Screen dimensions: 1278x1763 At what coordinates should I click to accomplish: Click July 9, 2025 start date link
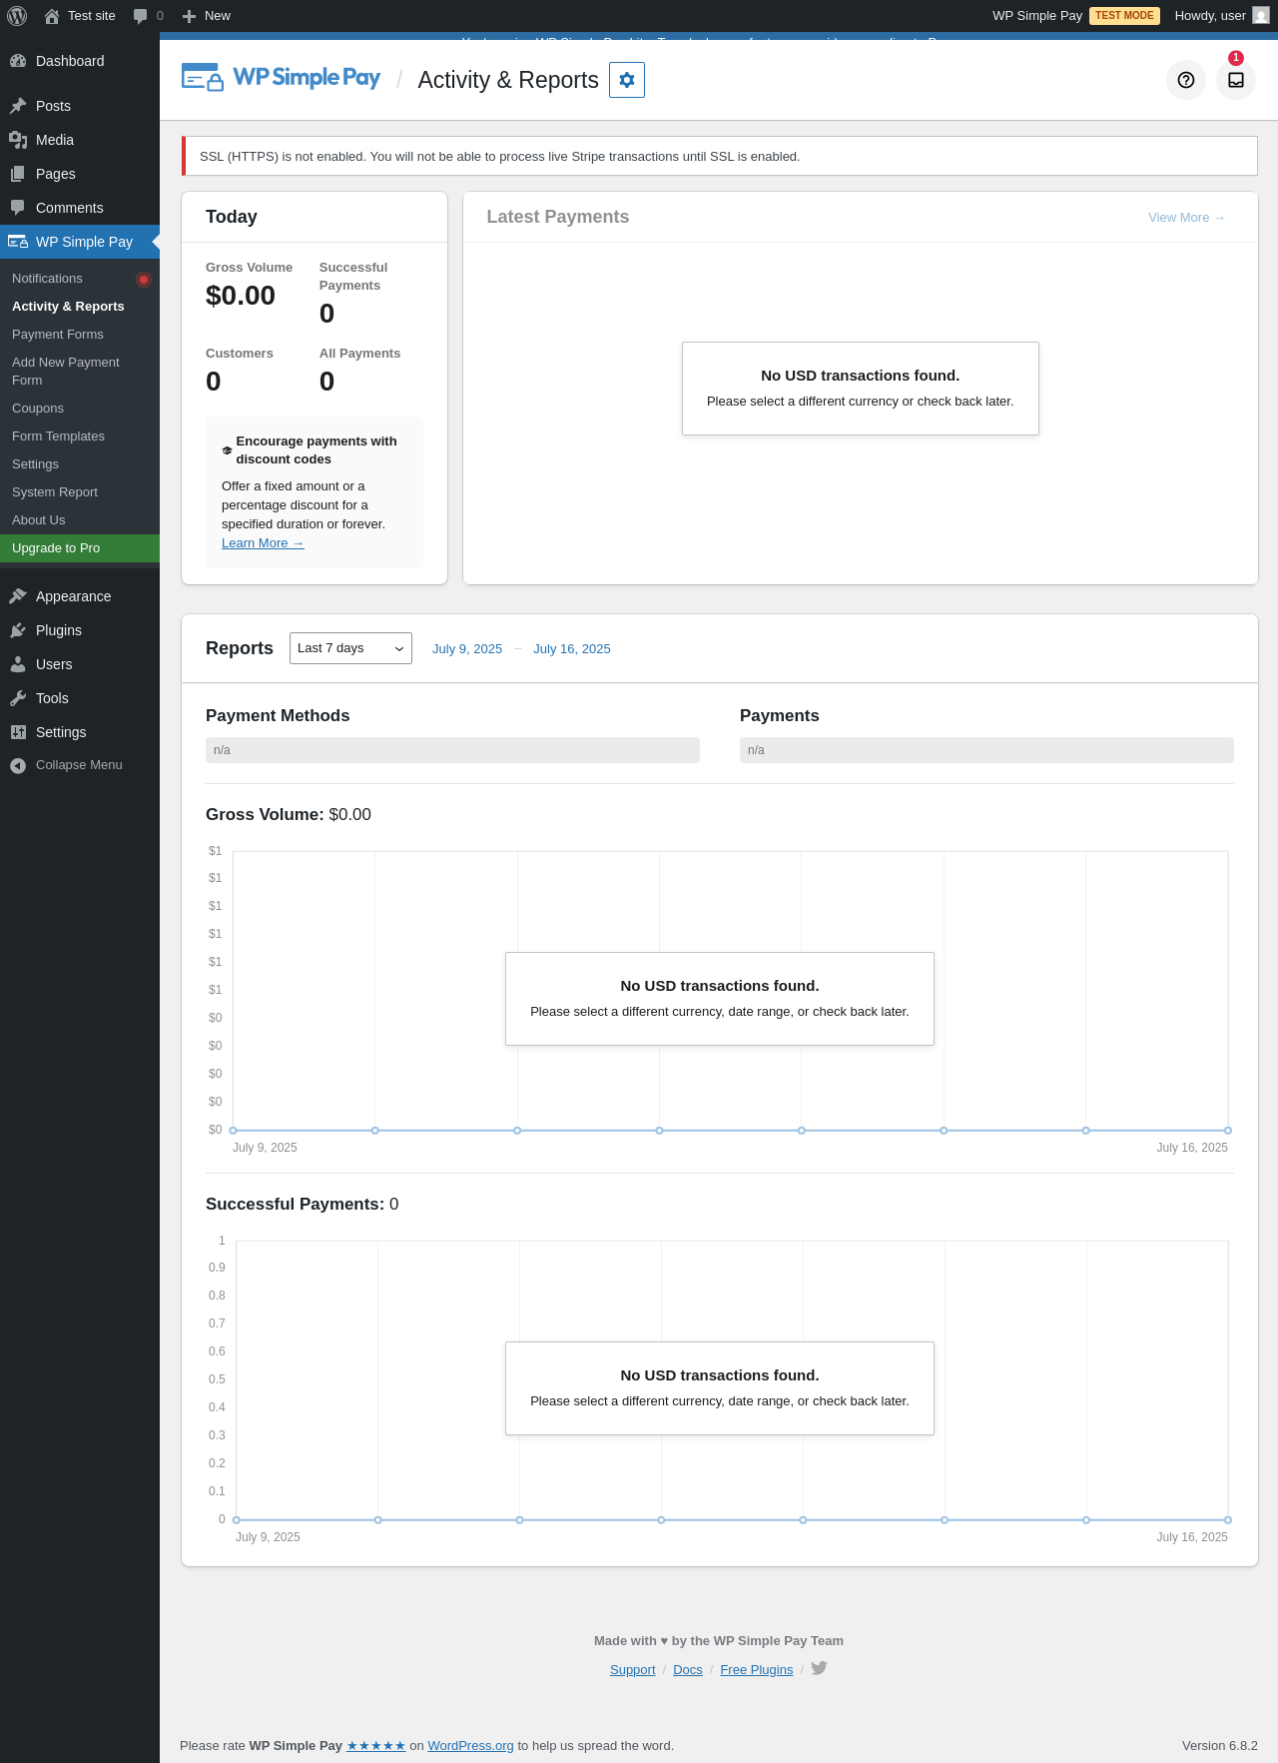pos(467,649)
